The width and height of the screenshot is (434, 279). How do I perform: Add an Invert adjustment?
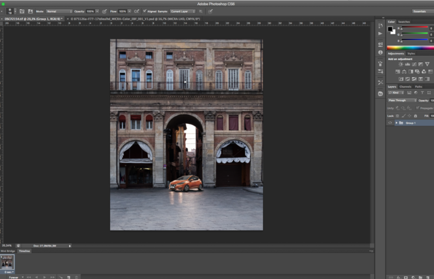(x=400, y=79)
